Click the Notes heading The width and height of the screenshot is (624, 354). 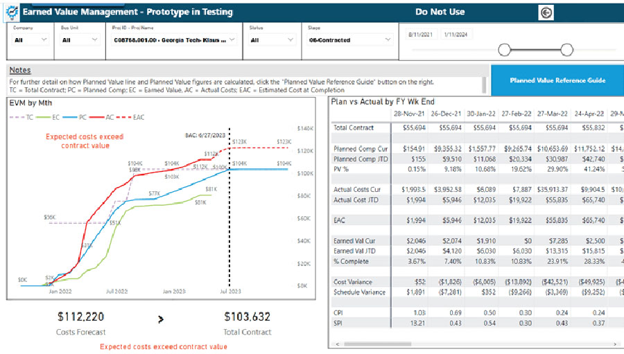[20, 70]
